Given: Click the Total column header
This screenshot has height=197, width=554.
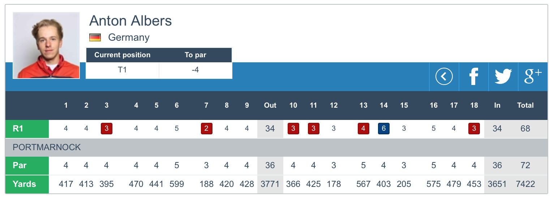Looking at the screenshot, I should click(525, 105).
